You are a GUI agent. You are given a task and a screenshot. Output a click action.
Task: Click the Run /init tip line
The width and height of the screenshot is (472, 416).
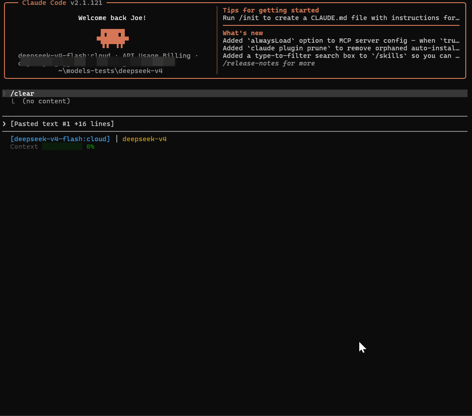click(x=341, y=18)
